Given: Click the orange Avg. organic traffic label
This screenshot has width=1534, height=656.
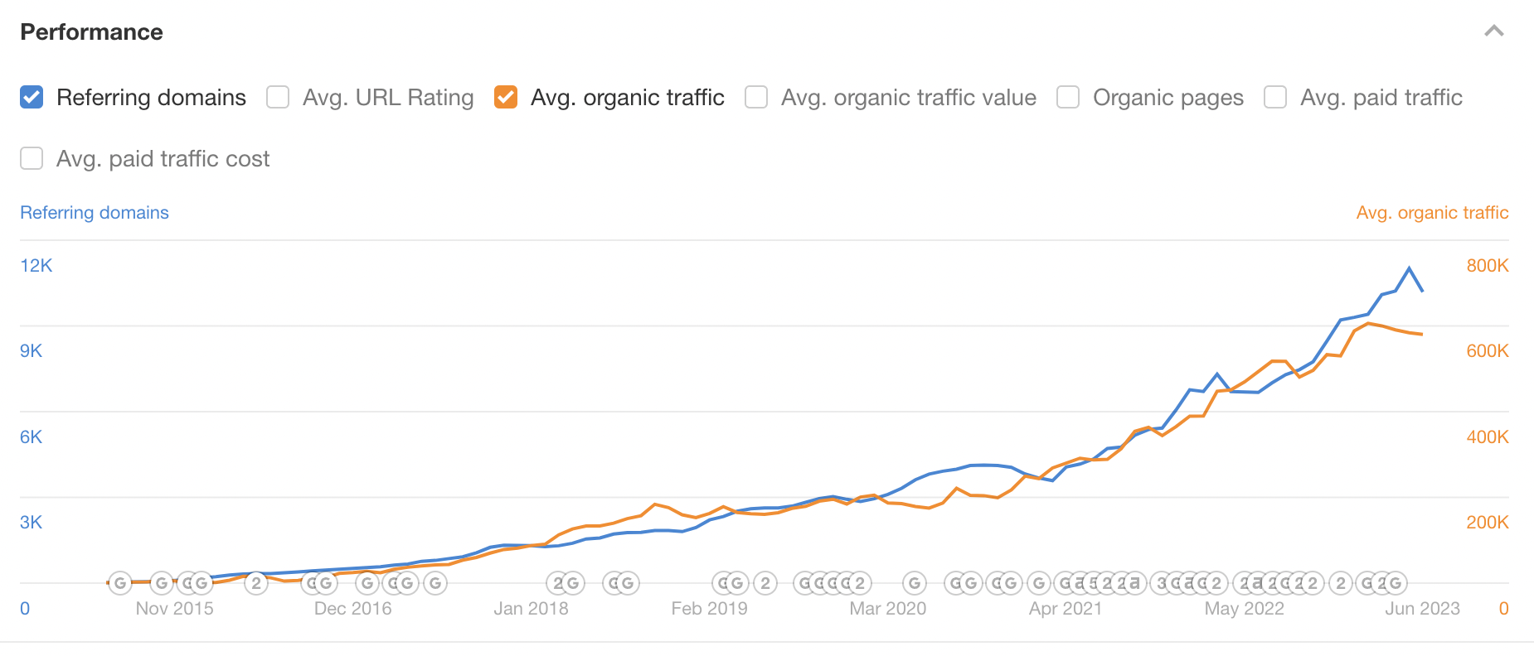Looking at the screenshot, I should click(x=1432, y=212).
